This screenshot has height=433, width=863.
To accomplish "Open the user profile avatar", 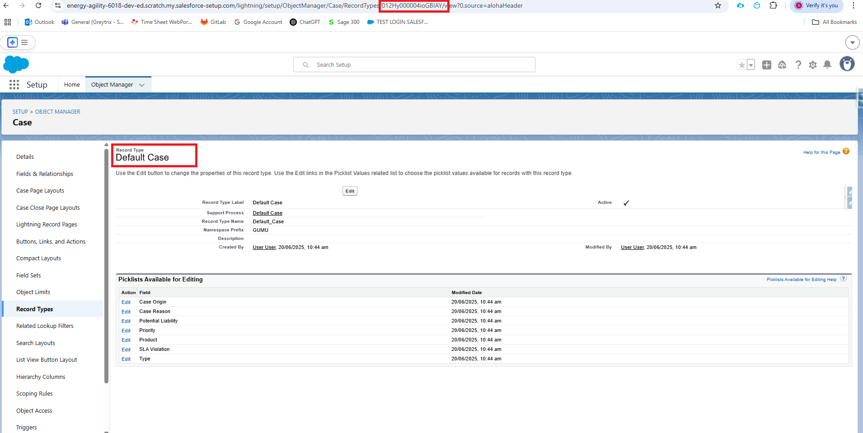I will tap(847, 64).
